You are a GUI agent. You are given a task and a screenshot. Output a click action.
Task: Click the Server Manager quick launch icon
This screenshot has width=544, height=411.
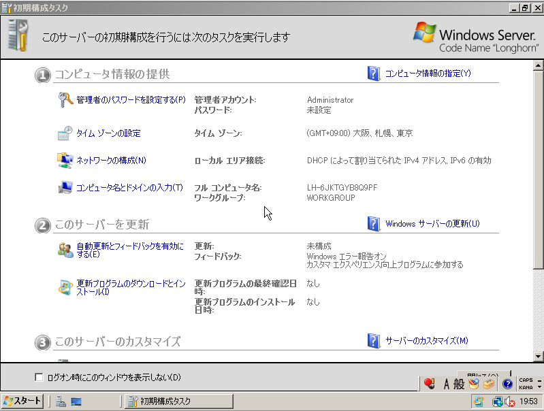(x=61, y=401)
